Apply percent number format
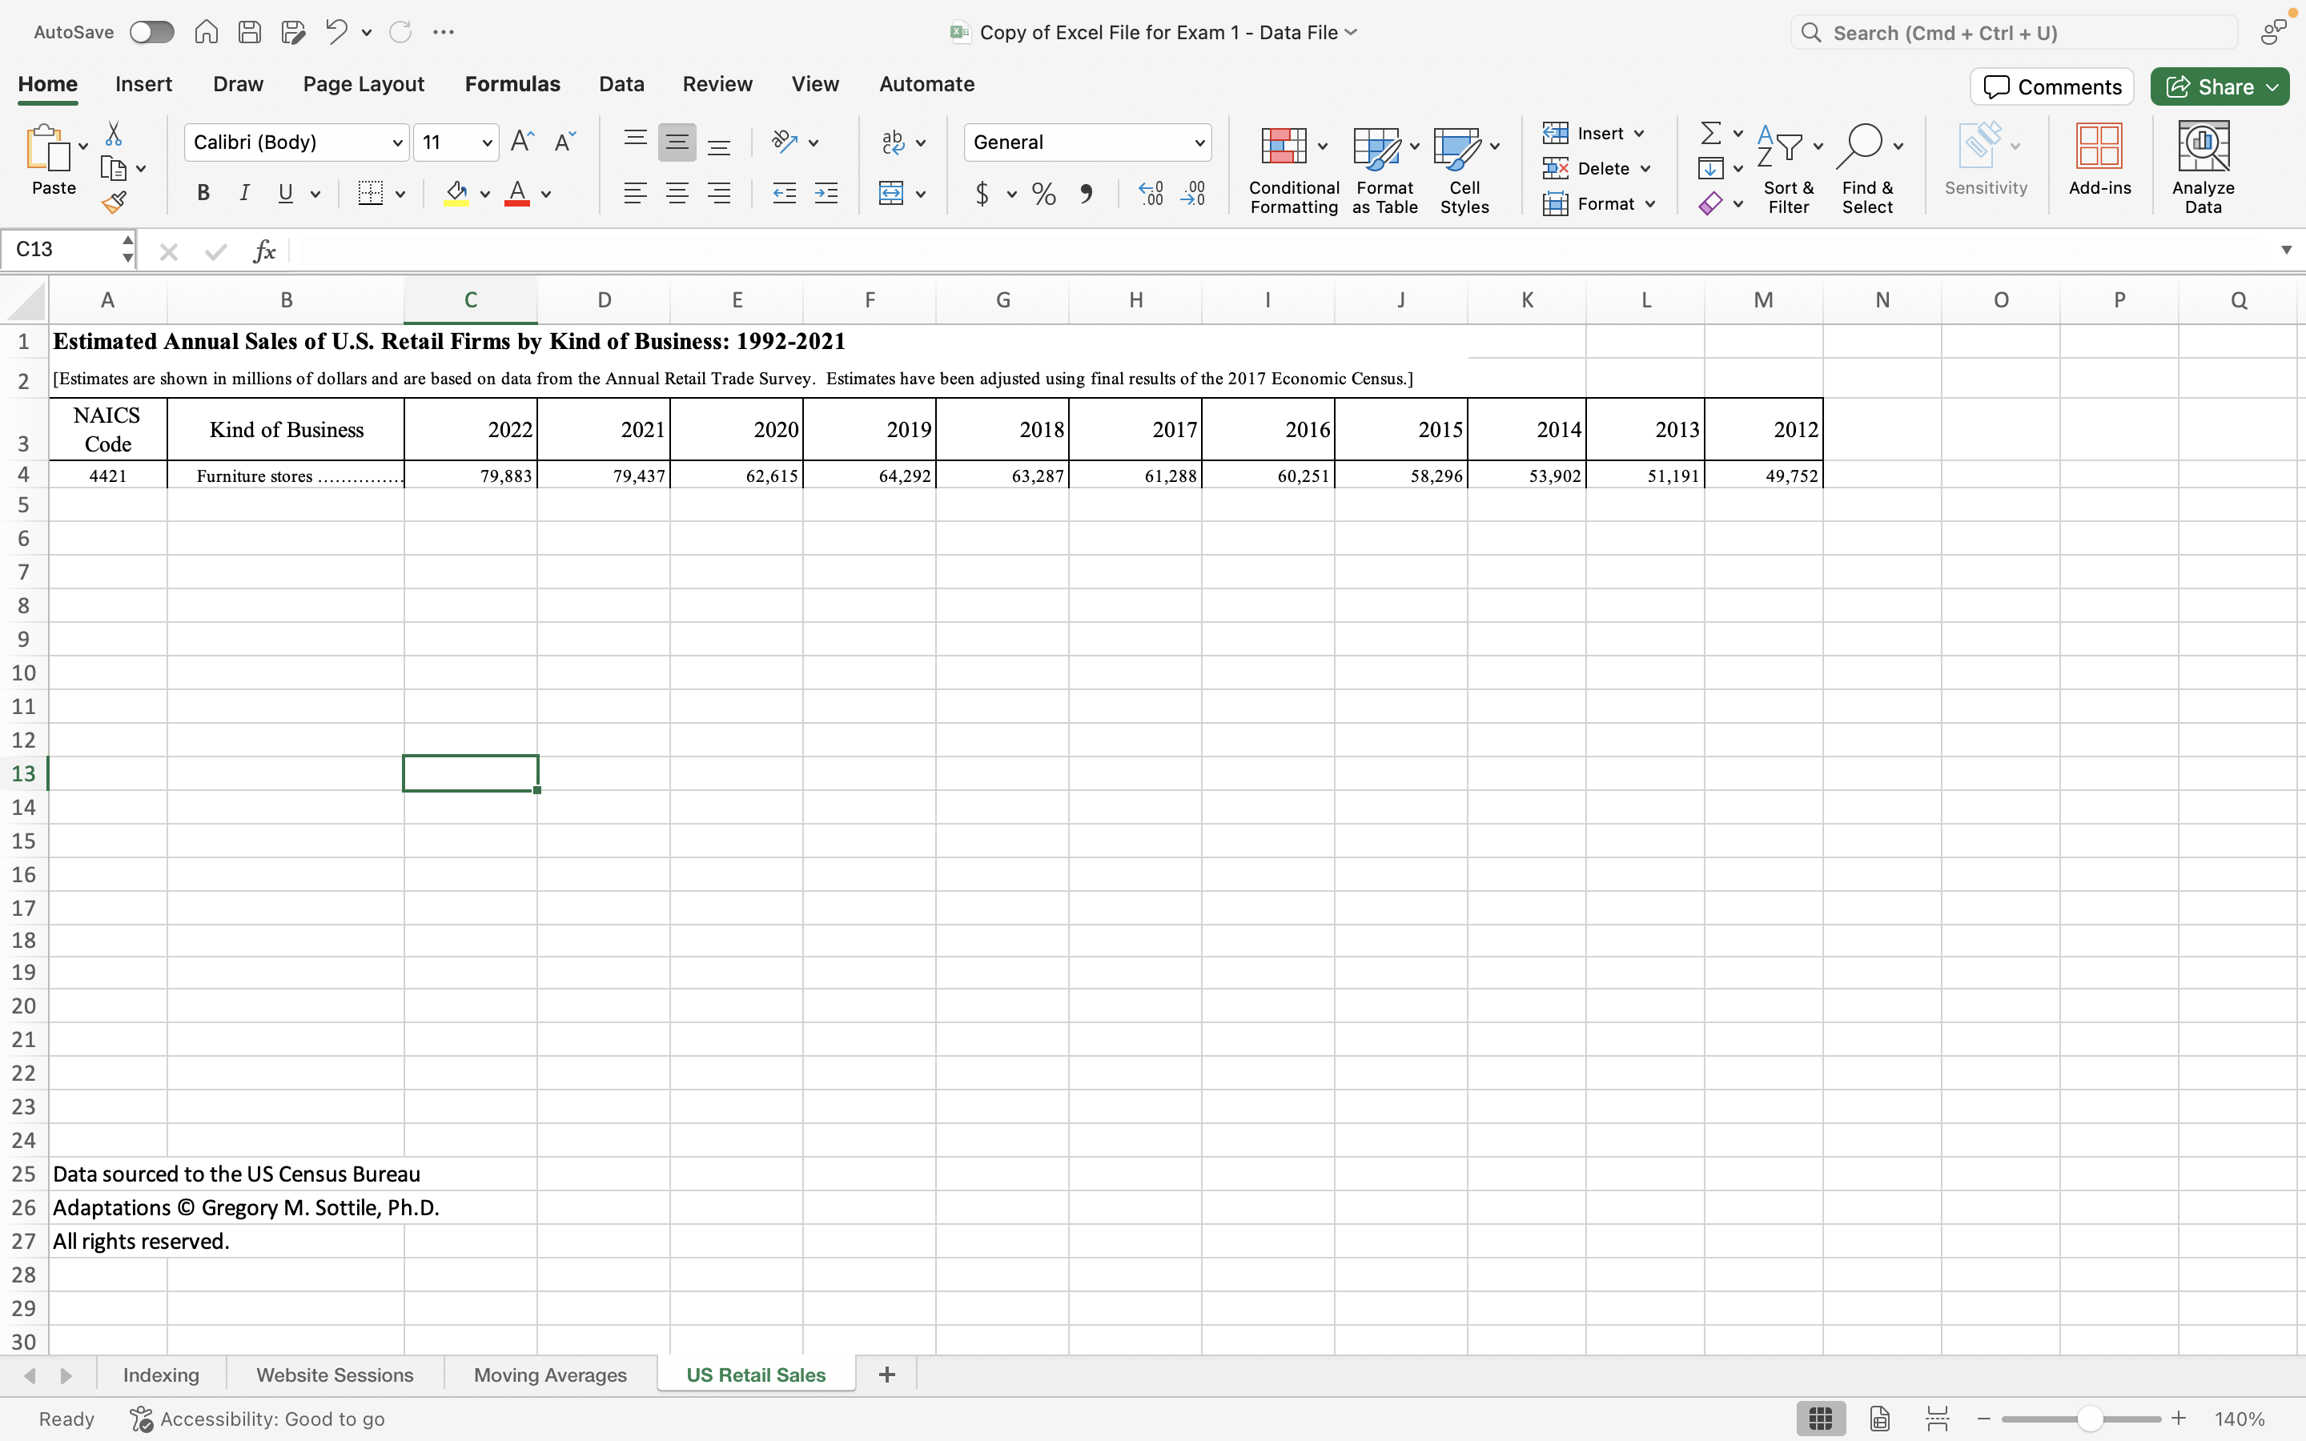2306x1441 pixels. [1043, 192]
